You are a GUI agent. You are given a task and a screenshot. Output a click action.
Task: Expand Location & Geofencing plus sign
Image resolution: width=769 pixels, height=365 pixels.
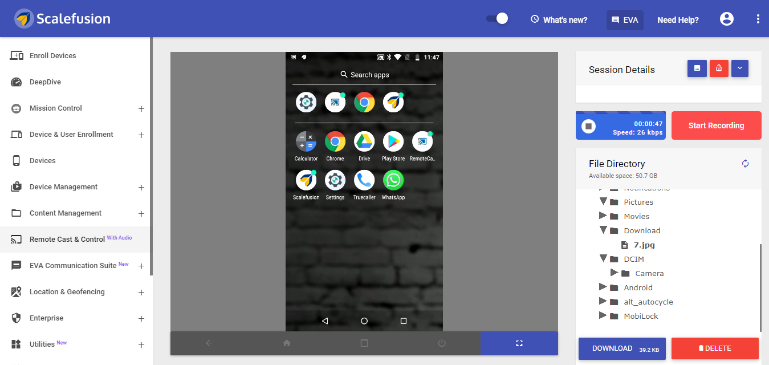(x=141, y=293)
